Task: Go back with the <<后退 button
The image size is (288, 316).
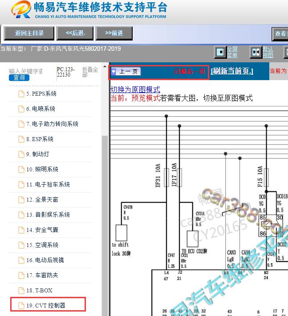Action: point(75,33)
